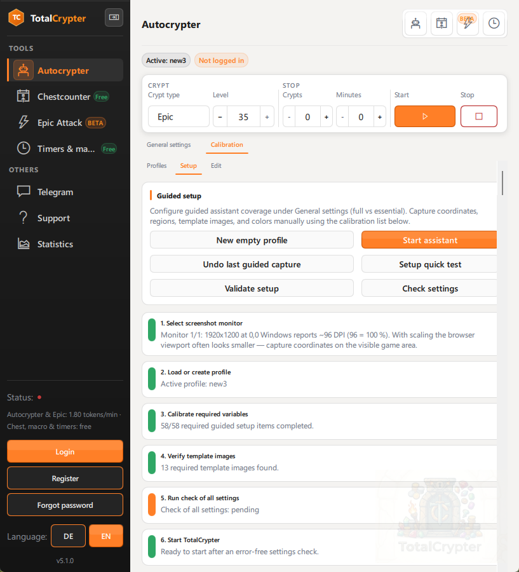Click the Crypts stop value field
Screen dimensions: 519x572
(x=307, y=117)
